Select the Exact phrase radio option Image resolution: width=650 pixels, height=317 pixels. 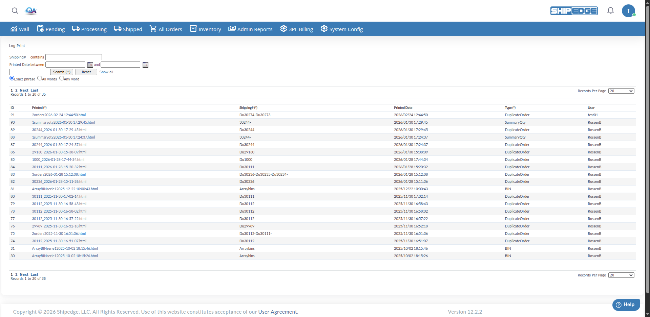click(x=12, y=78)
